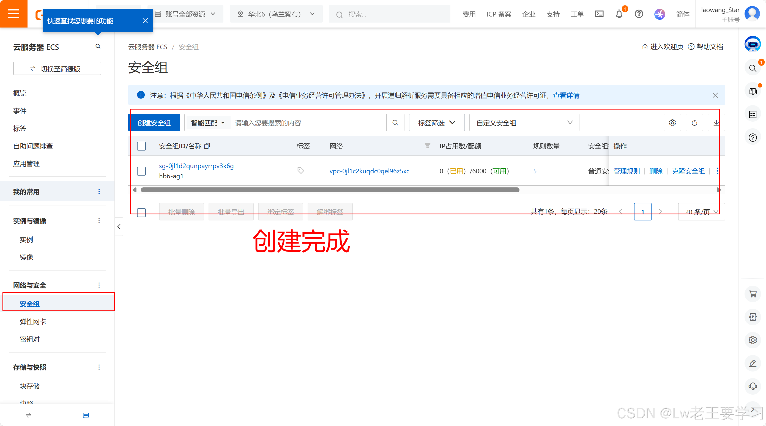This screenshot has height=426, width=766.
Task: Open more actions for hb6-ag1 row
Action: tap(718, 171)
